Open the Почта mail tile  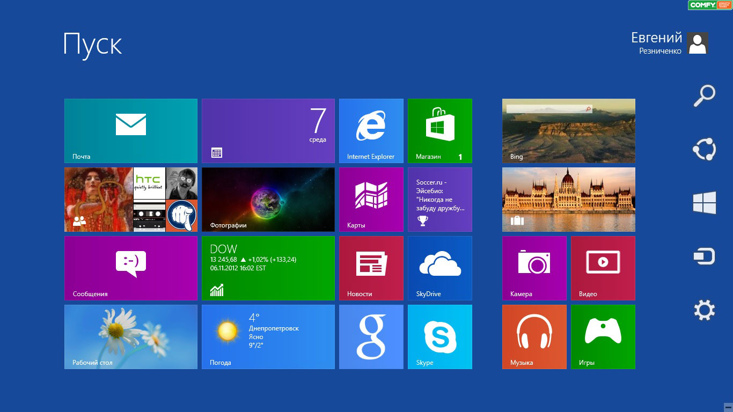tap(131, 131)
